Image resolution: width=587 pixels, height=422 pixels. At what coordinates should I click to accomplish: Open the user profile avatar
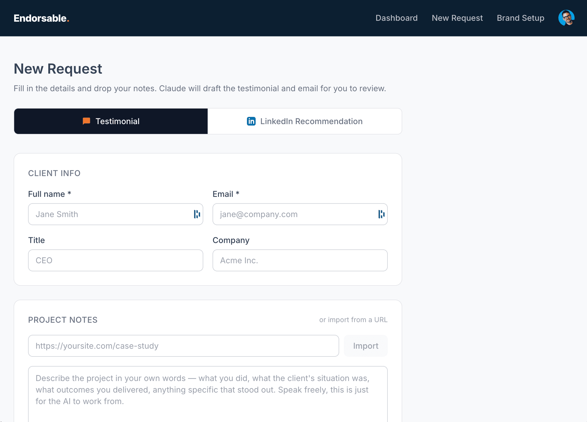click(x=566, y=18)
